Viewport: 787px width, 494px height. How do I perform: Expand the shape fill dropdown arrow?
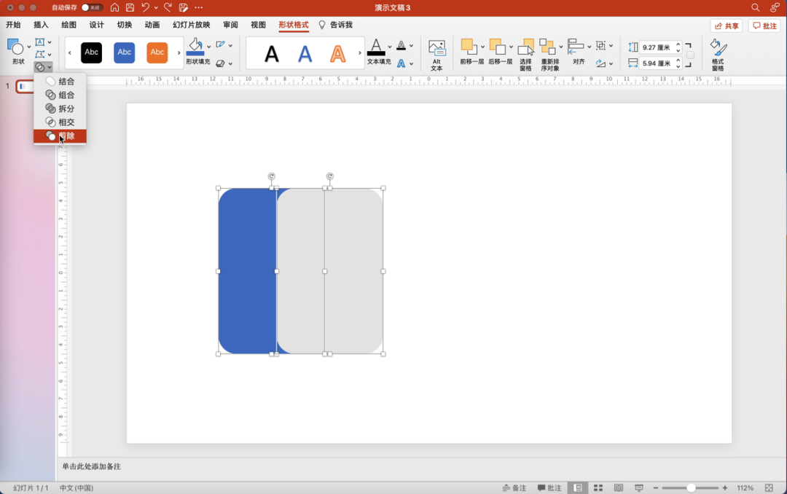tap(209, 47)
